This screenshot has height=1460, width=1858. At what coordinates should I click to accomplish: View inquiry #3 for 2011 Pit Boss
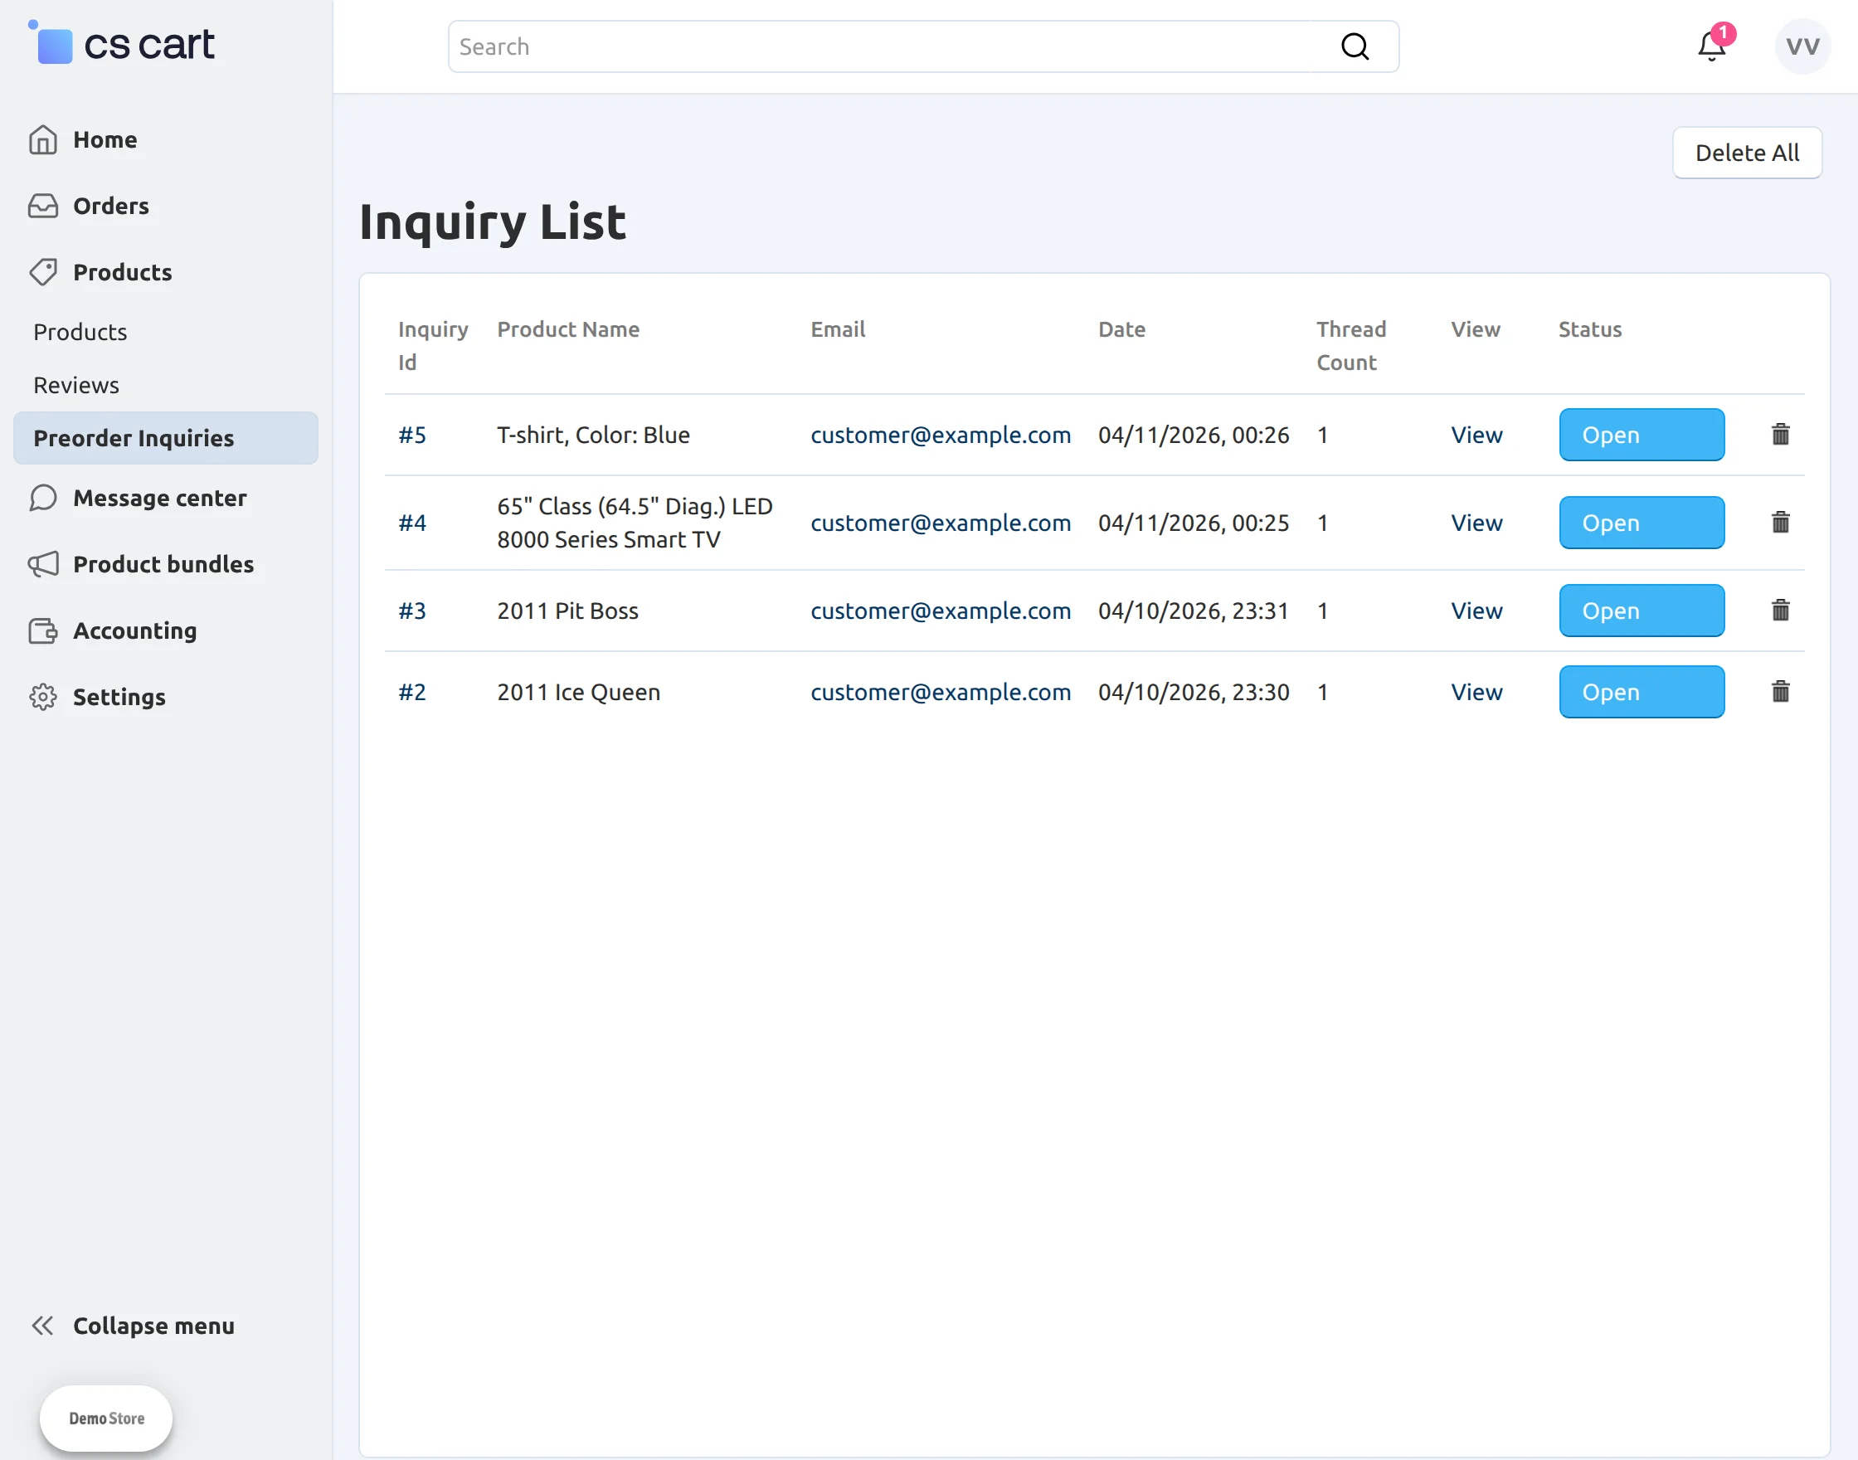tap(1476, 611)
